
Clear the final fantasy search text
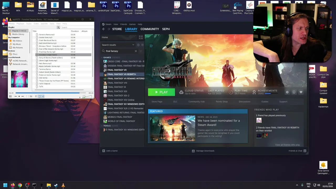[x=136, y=51]
